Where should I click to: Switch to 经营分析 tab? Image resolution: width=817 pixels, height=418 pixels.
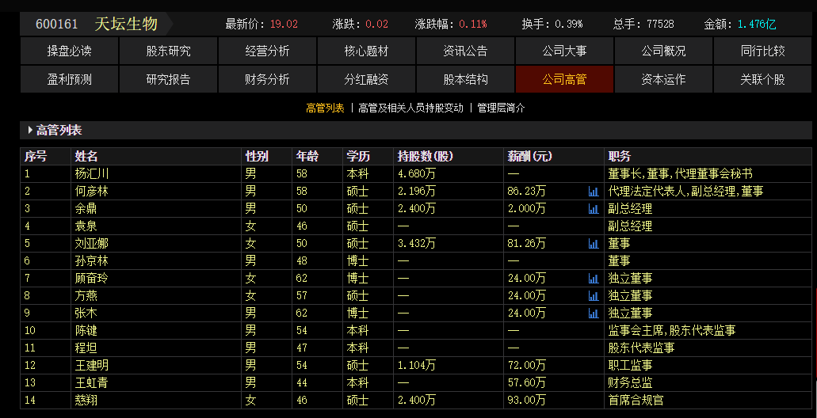tap(267, 51)
